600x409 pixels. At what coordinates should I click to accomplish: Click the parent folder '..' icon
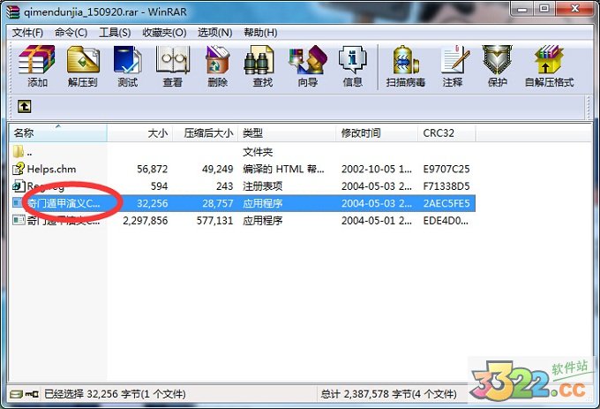click(19, 152)
